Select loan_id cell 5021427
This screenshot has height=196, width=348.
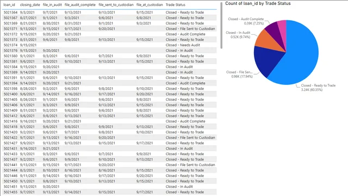click(10, 143)
